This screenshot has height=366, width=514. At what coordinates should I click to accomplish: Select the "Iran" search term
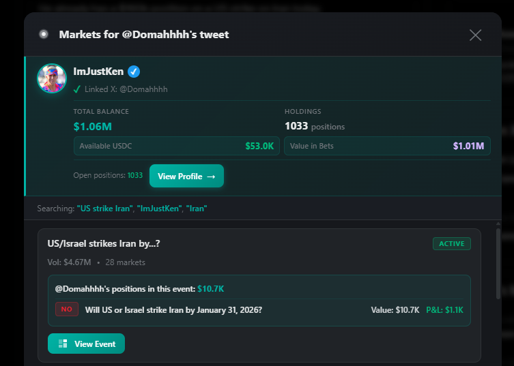click(x=196, y=209)
